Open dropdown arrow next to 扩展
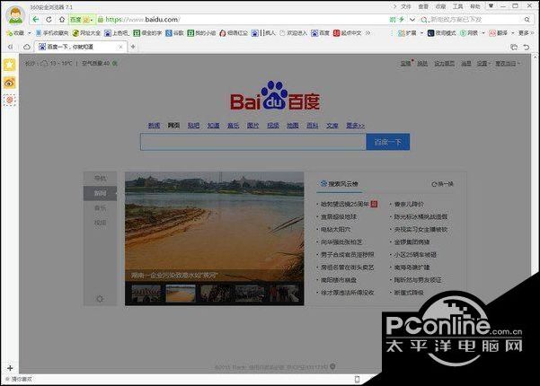 click(421, 33)
